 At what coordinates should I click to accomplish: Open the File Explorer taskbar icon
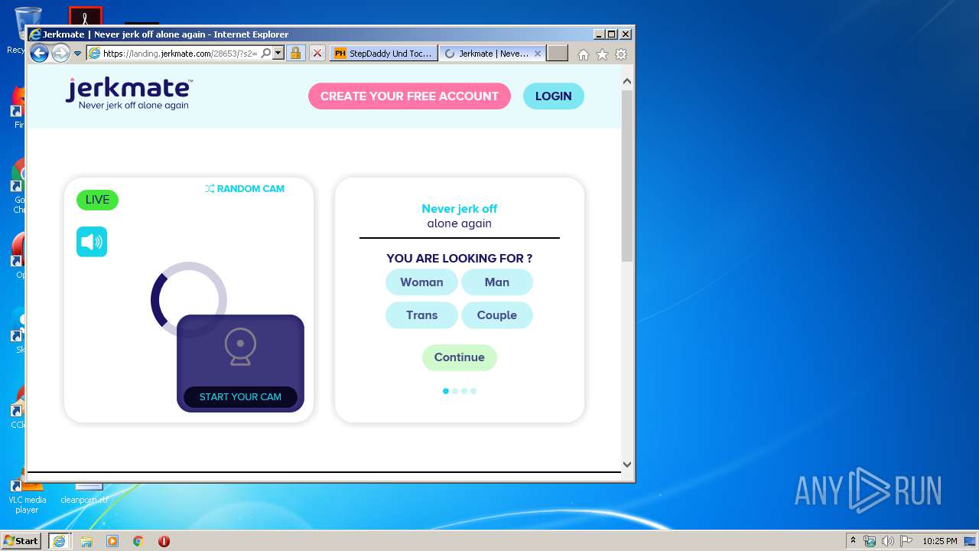pos(86,541)
